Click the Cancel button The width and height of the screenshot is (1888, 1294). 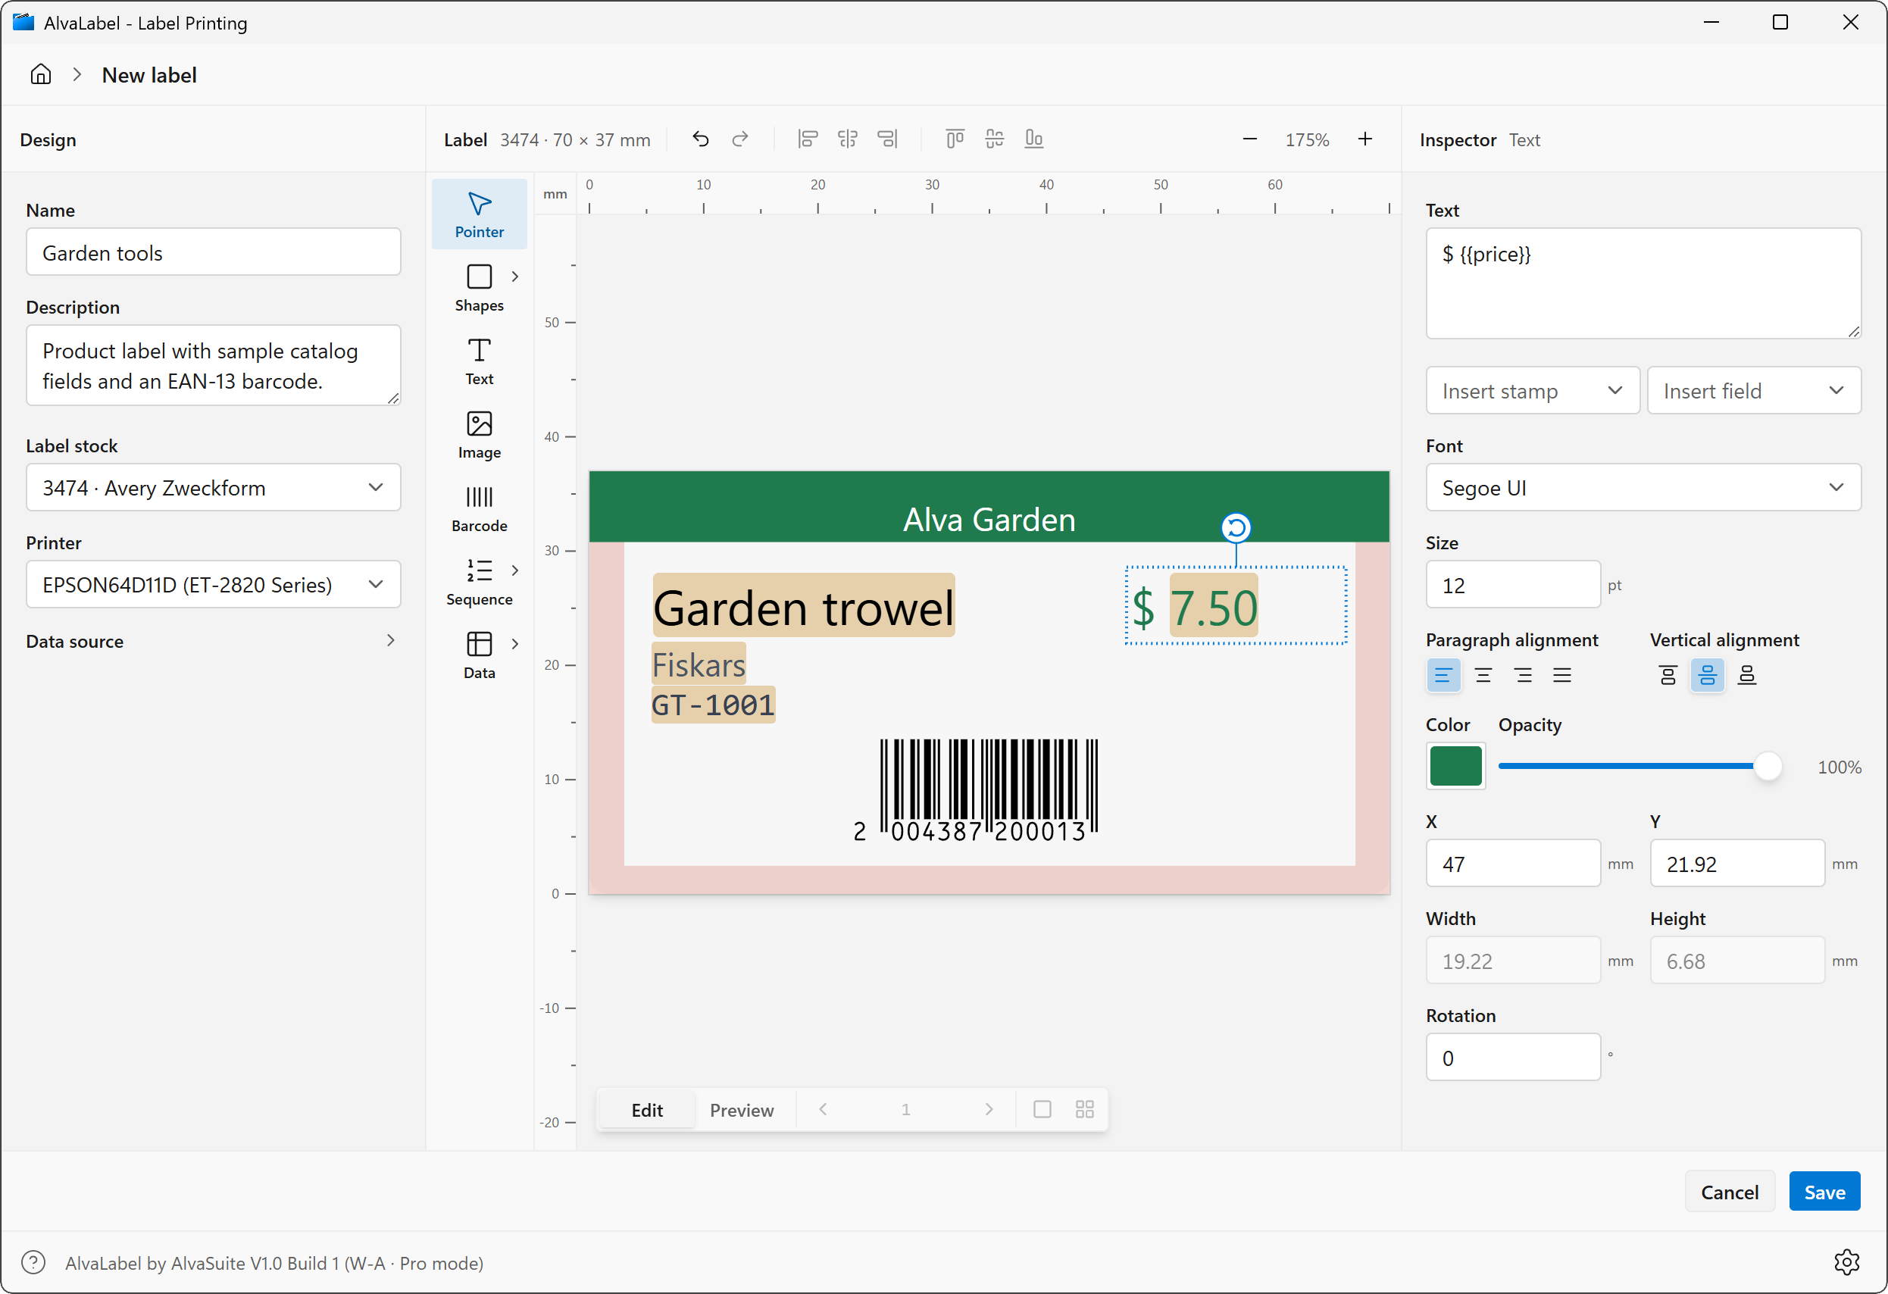(x=1730, y=1192)
